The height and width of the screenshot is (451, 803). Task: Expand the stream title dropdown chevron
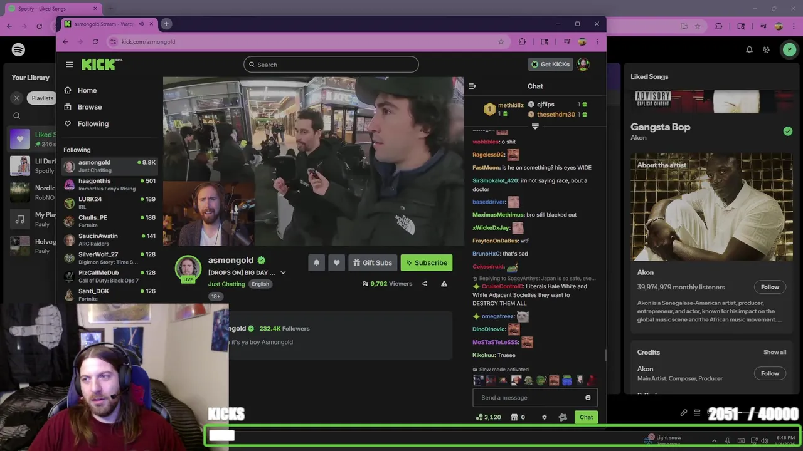283,272
